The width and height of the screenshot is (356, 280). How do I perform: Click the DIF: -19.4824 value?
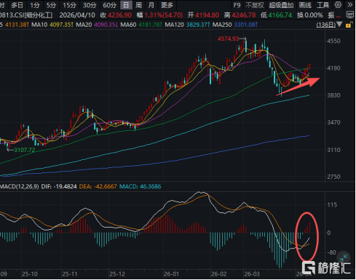coord(59,187)
